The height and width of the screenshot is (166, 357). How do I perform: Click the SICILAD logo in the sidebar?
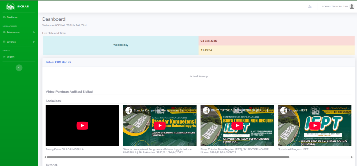tap(10, 6)
